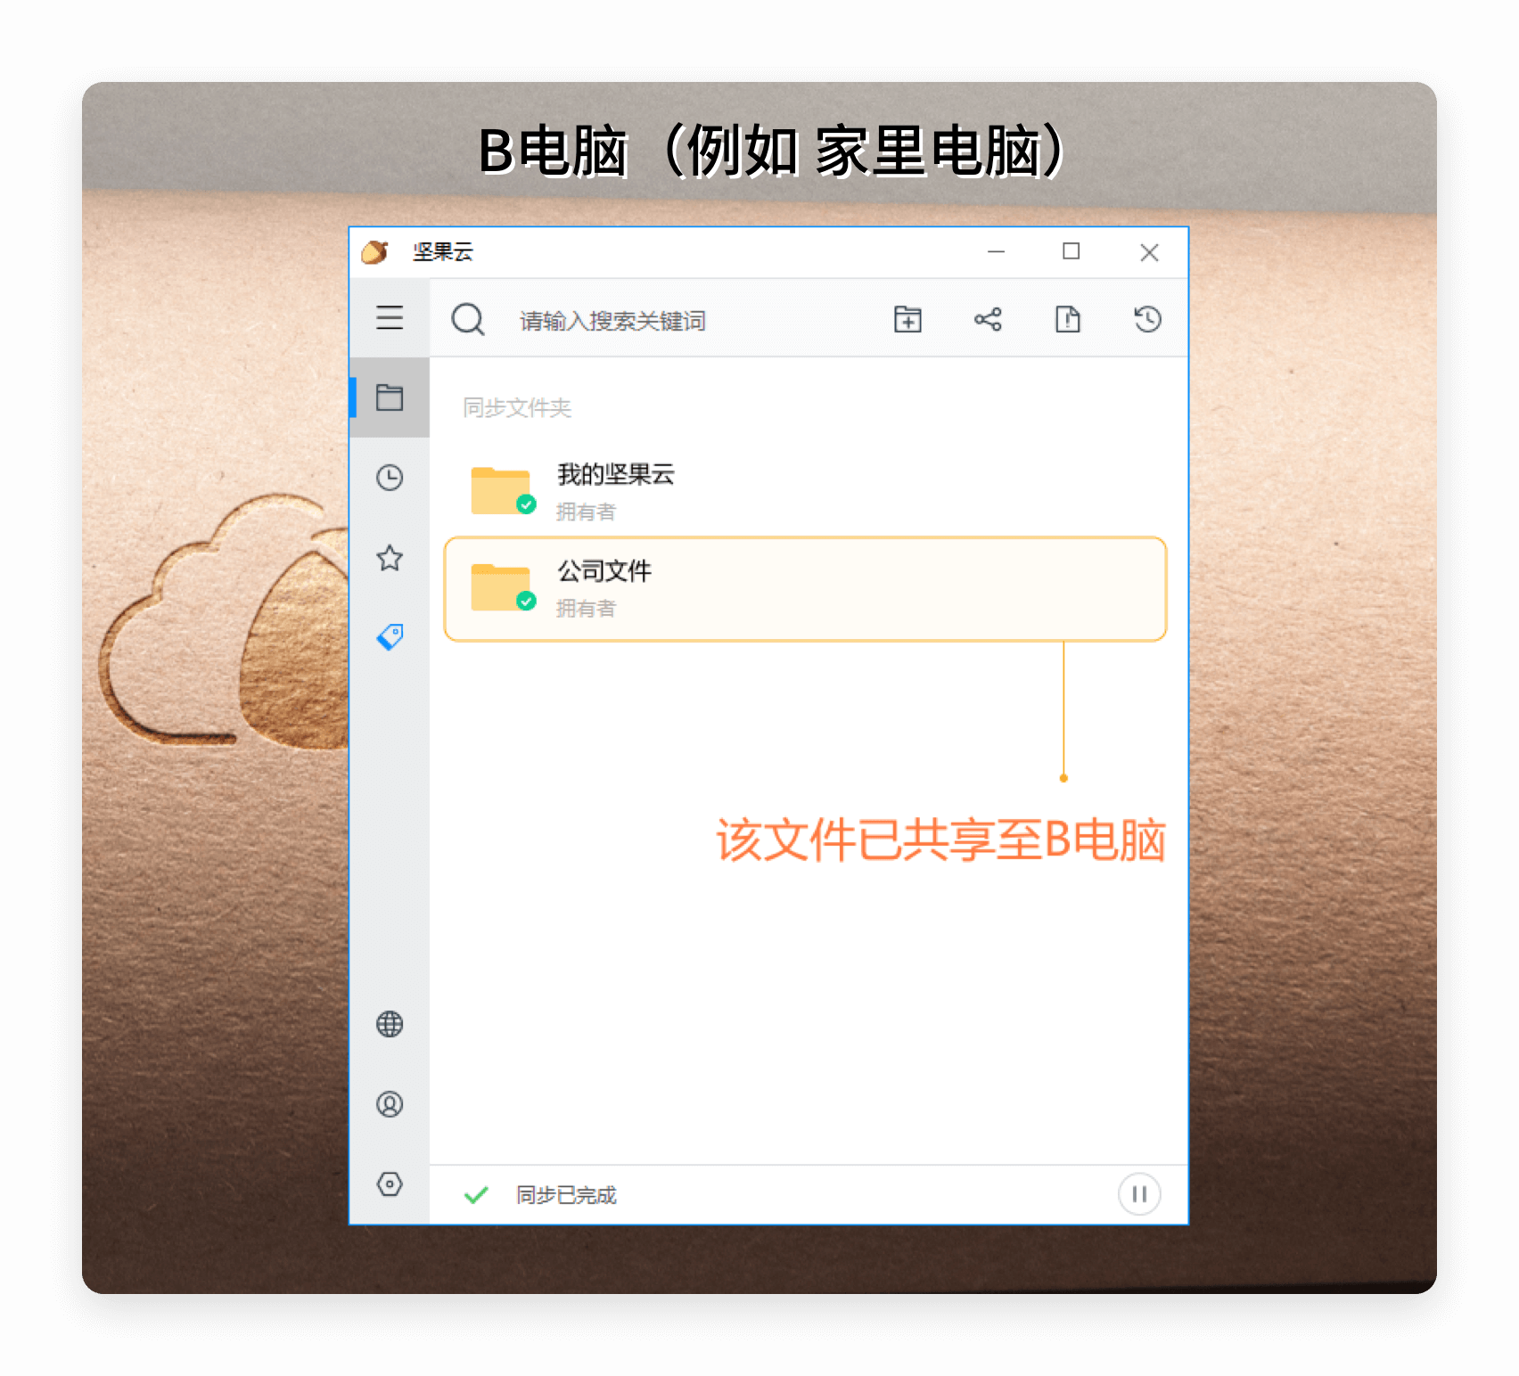Click 拥有者 label under 我的坚果云
Screen dimensions: 1519x1376
click(586, 512)
